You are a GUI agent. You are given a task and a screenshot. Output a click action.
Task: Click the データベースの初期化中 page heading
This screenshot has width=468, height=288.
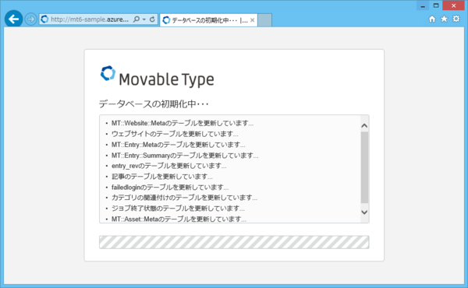click(x=154, y=104)
